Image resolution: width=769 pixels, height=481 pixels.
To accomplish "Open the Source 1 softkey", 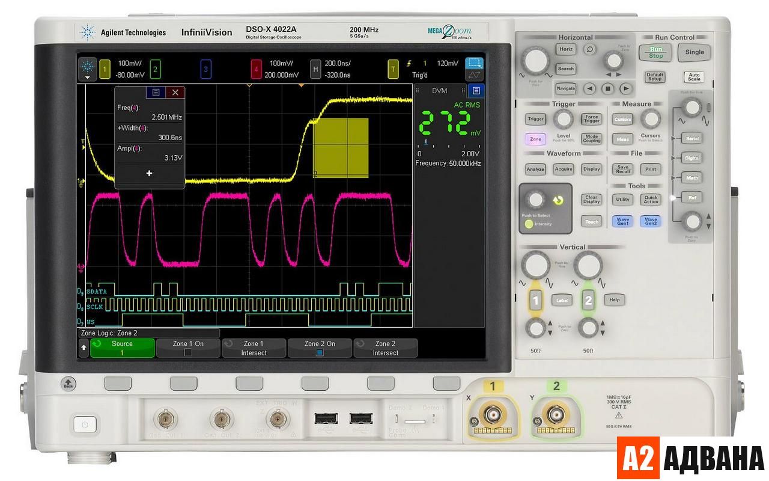I will point(122,348).
